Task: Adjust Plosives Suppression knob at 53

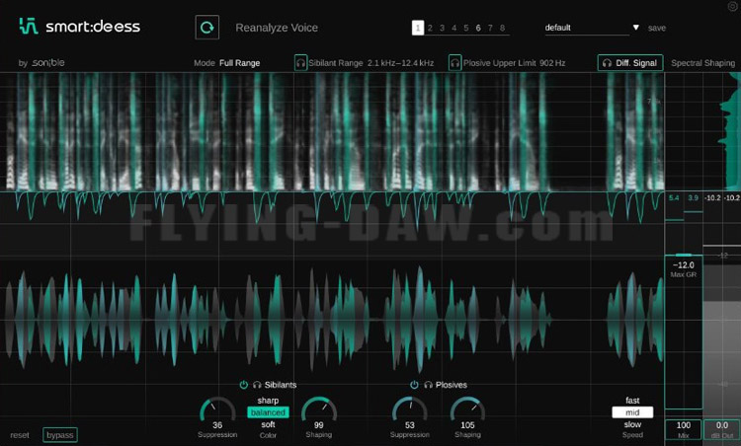Action: pyautogui.click(x=410, y=409)
